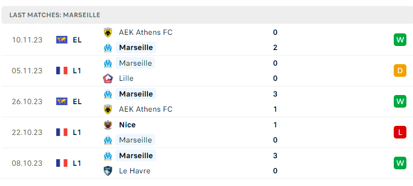413x186 pixels.
Task: Open AEK Athens FC in the 26.10.23 match
Action: coord(145,109)
